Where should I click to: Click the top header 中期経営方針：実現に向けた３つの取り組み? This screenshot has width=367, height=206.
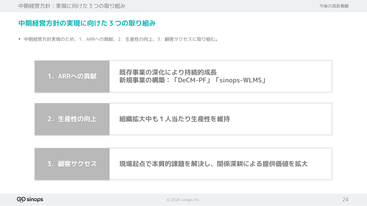[72, 6]
